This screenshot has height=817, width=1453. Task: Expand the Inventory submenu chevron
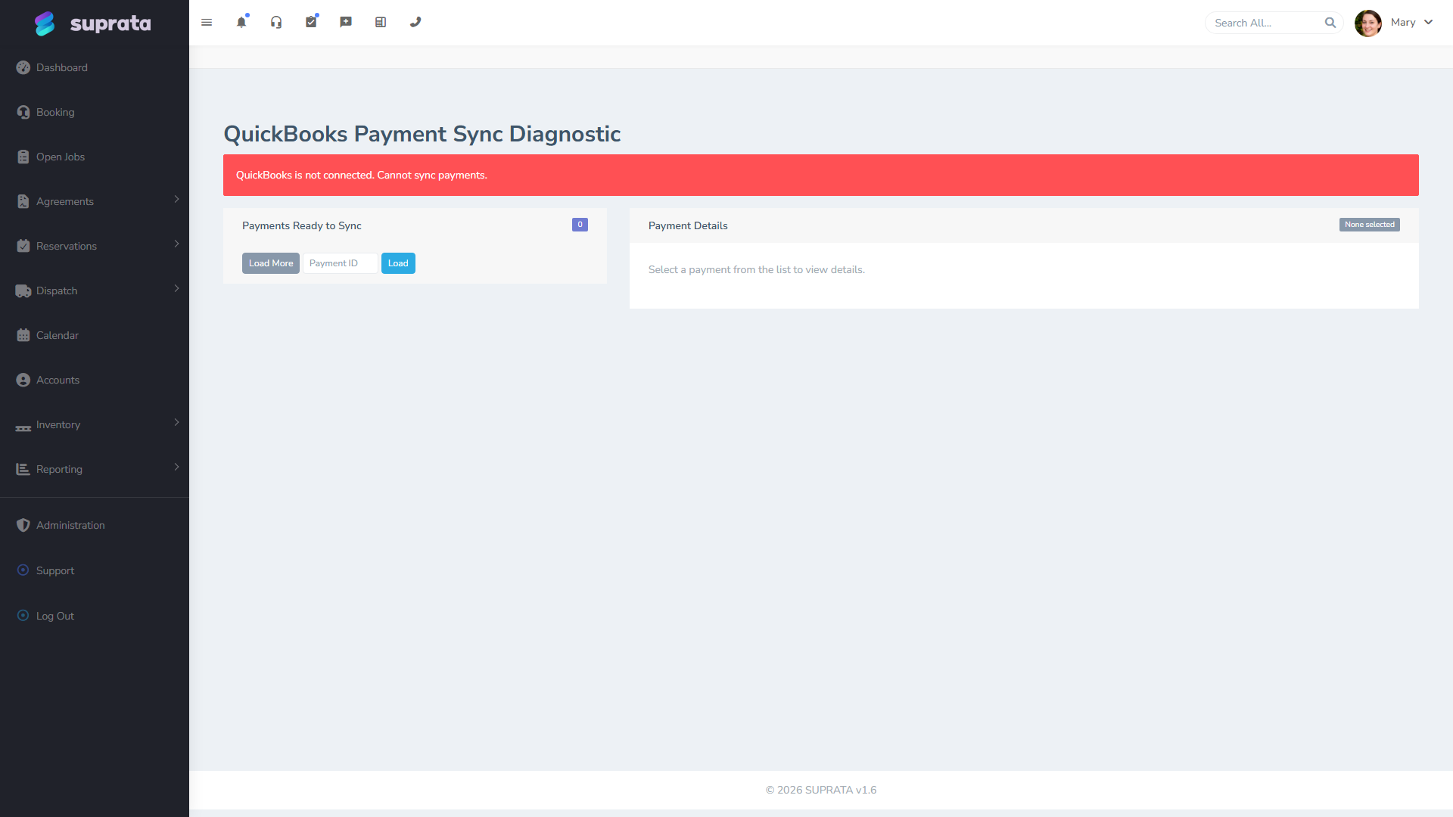[x=176, y=422]
